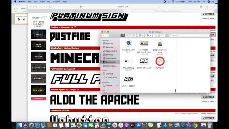The height and width of the screenshot is (129, 229).
Task: Click the Vintage category thumbnail
Action: click(x=39, y=78)
